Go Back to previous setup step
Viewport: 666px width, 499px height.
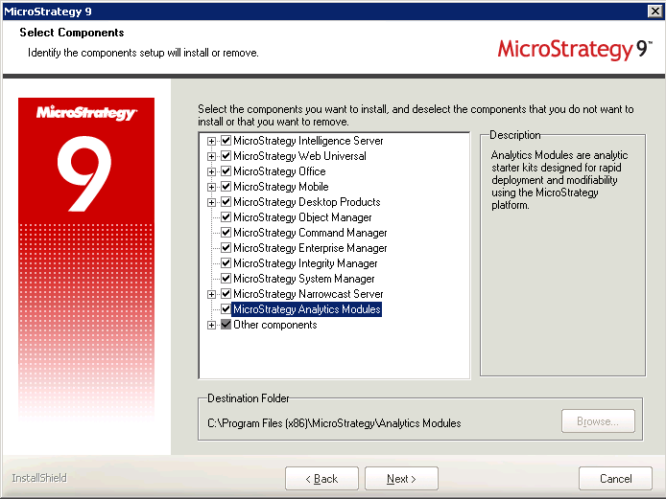tap(321, 479)
